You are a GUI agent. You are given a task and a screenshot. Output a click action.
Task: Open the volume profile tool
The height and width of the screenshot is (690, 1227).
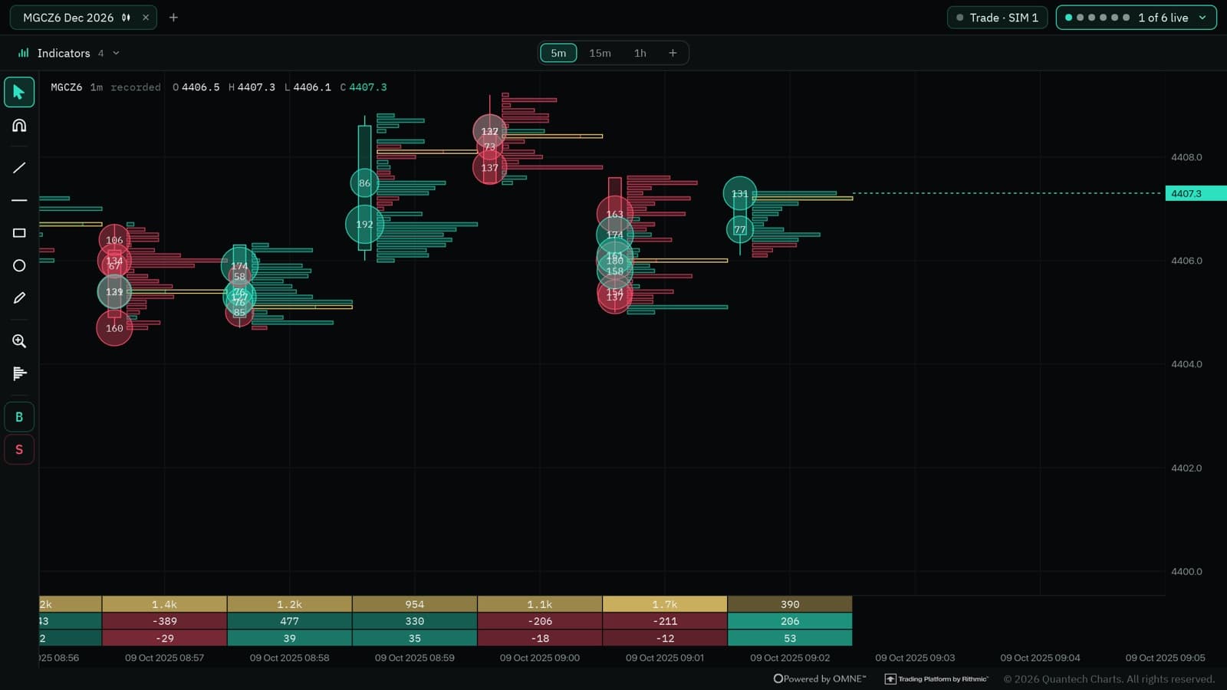19,373
